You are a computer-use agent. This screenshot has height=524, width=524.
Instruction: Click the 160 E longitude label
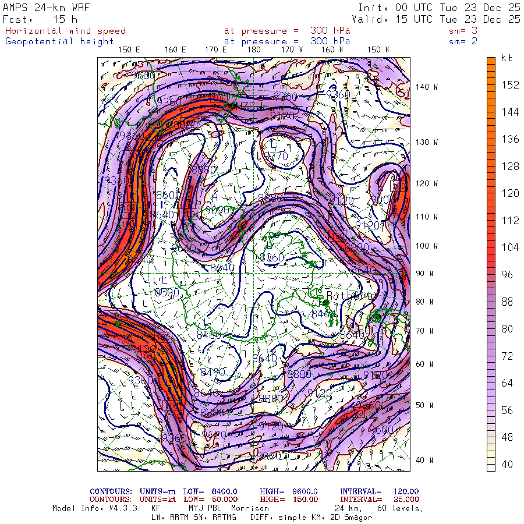(x=175, y=50)
